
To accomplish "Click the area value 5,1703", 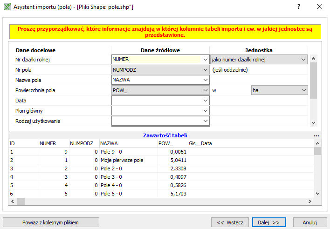I will [x=178, y=194].
